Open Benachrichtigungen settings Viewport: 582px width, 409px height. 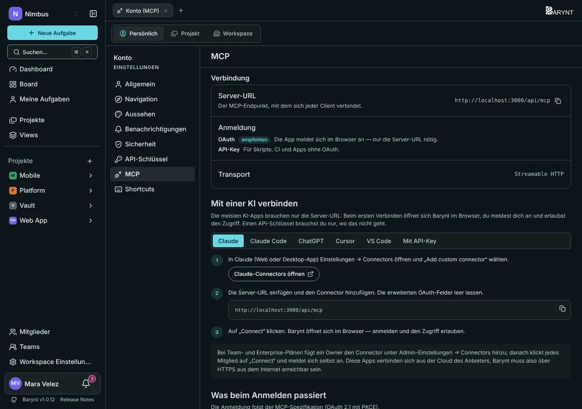tap(152, 129)
